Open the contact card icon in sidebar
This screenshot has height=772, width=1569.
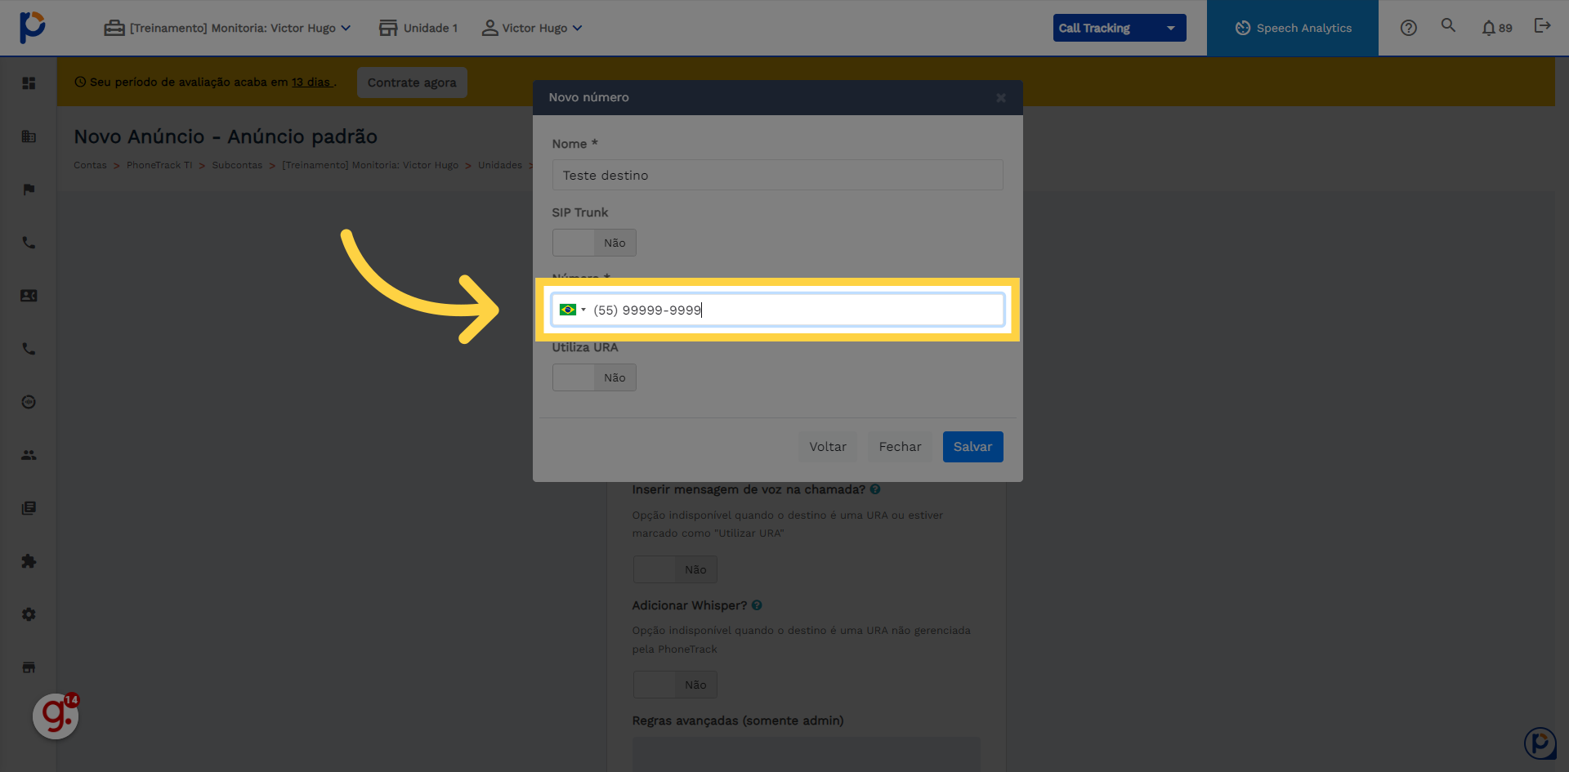29,296
